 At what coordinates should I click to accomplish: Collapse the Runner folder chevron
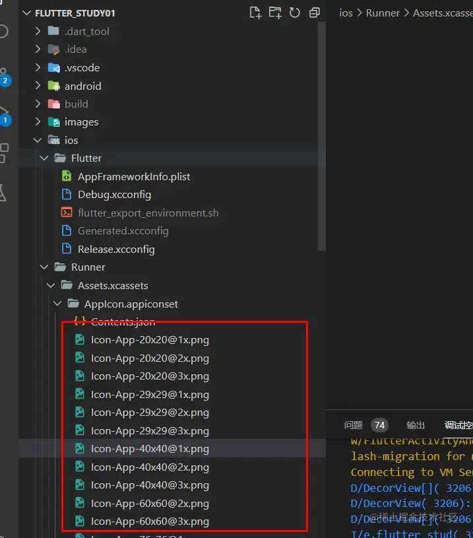point(44,267)
